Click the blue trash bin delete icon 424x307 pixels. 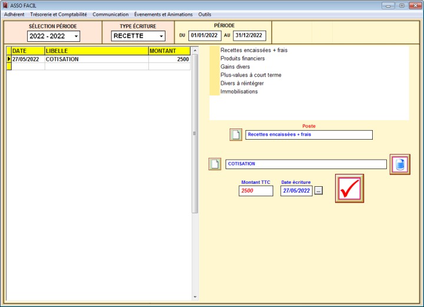(399, 164)
